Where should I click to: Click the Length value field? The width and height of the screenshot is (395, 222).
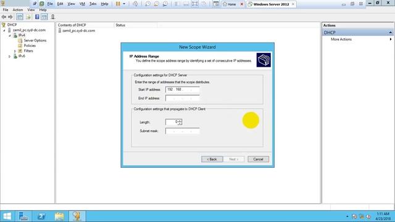[172, 122]
